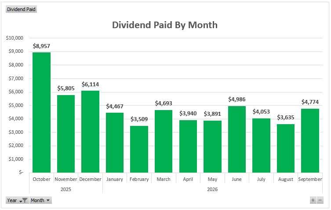Image resolution: width=331 pixels, height=210 pixels.
Task: Click the $- zero axis value
Action: 21,172
